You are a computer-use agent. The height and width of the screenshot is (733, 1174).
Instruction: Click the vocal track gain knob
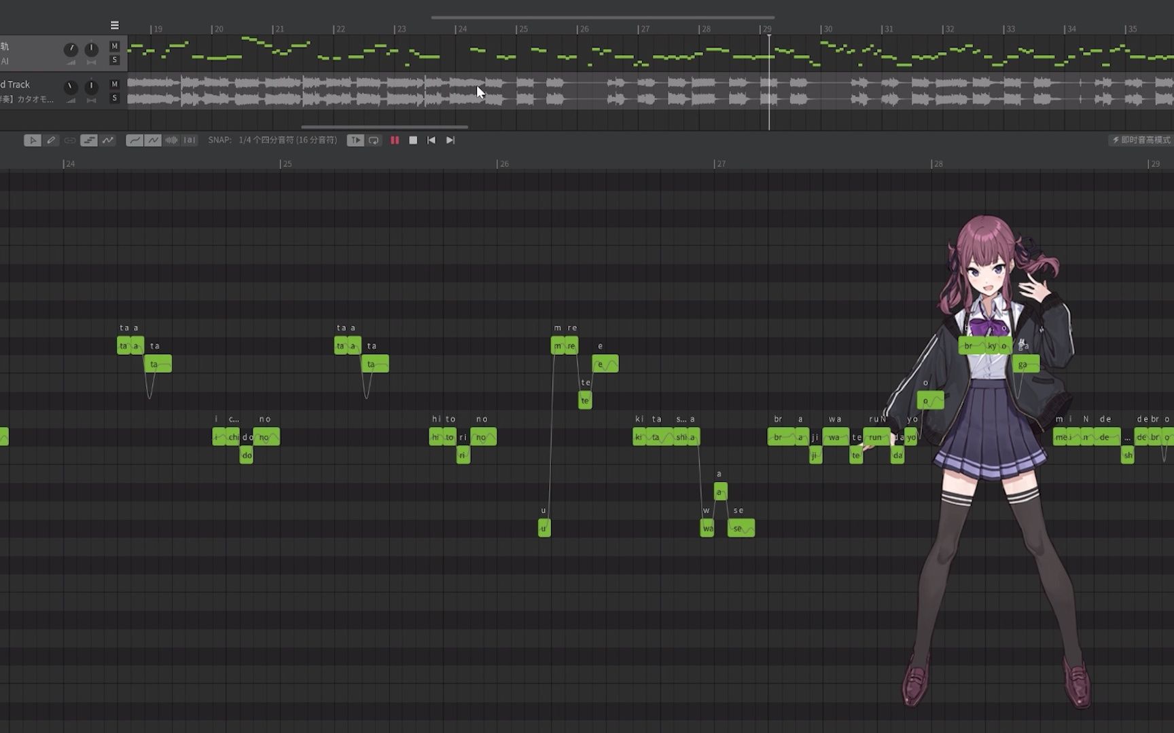[x=71, y=50]
